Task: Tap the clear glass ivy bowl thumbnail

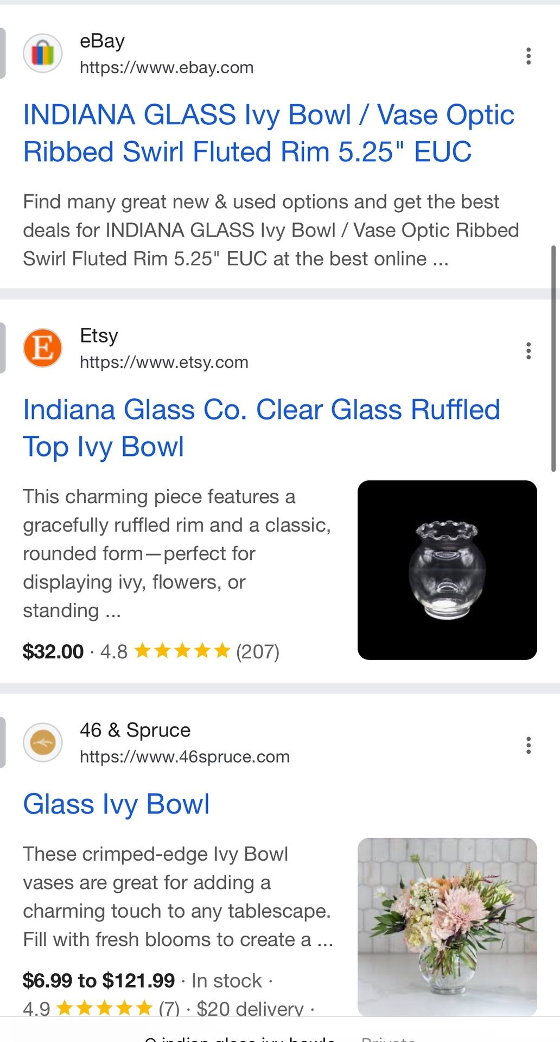Action: coord(447,570)
